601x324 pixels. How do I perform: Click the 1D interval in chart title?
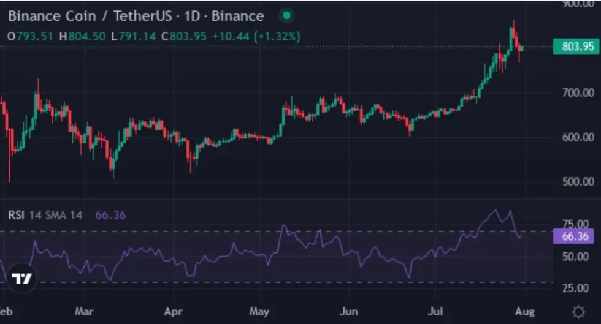pos(192,16)
